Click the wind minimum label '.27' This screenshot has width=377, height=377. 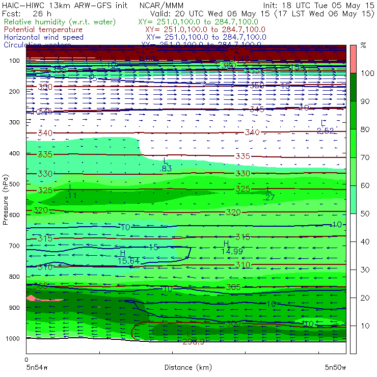pos(268,197)
